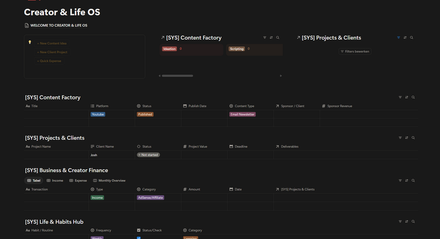This screenshot has width=440, height=239.
Task: Search the top Content Factory board view
Action: [x=278, y=38]
